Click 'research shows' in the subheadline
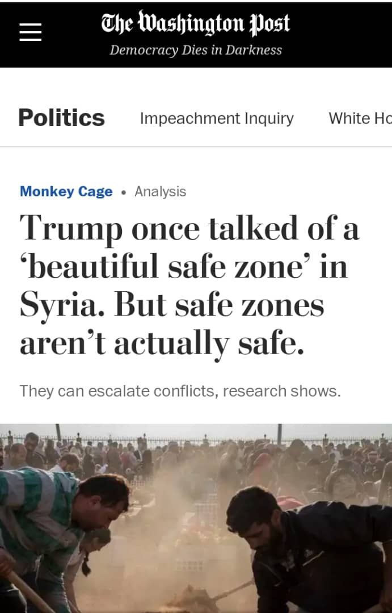This screenshot has width=392, height=613. [282, 391]
